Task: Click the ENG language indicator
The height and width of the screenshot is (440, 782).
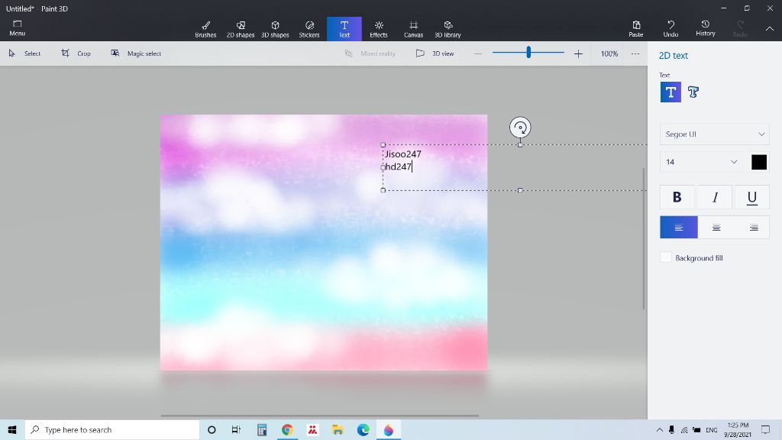Action: pyautogui.click(x=712, y=430)
